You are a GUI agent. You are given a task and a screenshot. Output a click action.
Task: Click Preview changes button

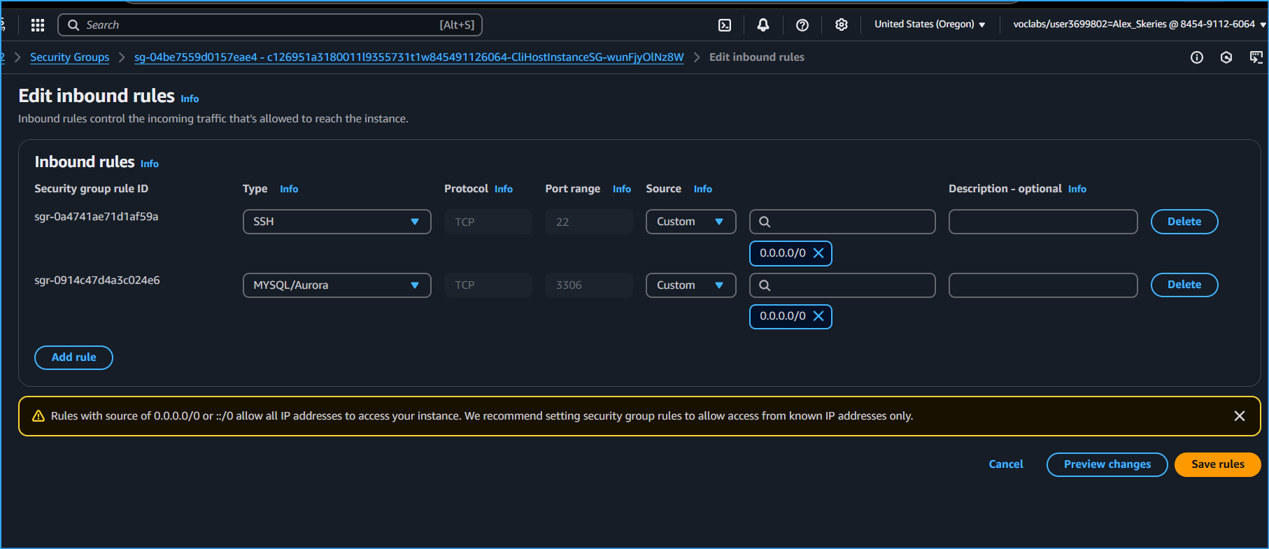pyautogui.click(x=1107, y=464)
